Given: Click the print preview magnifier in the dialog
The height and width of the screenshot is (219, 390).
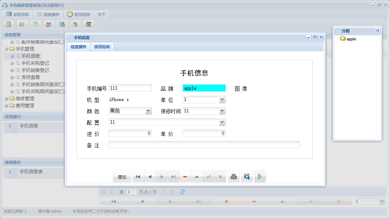Looking at the screenshot, I should coord(247,176).
